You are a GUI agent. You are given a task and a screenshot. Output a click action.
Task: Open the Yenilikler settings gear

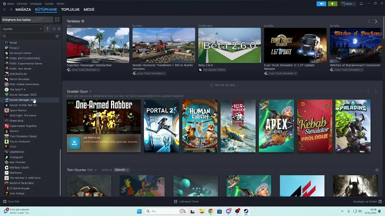83,21
